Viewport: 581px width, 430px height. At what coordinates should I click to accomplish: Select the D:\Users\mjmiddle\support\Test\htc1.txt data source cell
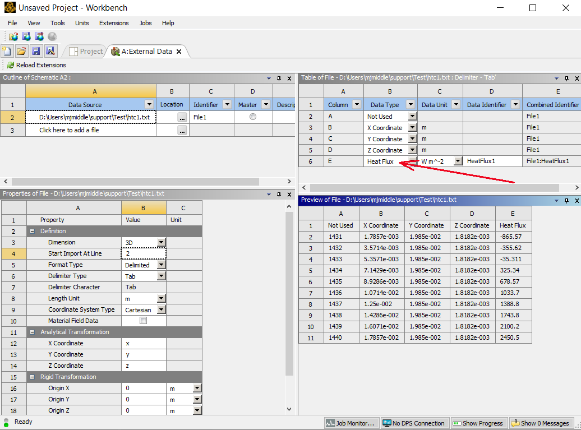(x=91, y=117)
